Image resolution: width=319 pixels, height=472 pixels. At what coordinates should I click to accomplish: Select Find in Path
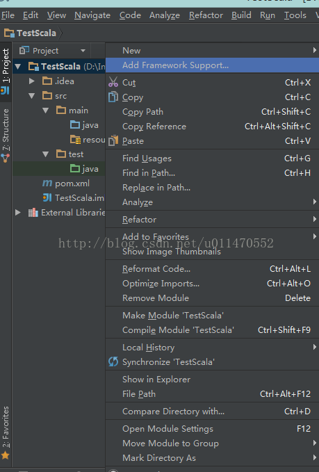point(212,173)
